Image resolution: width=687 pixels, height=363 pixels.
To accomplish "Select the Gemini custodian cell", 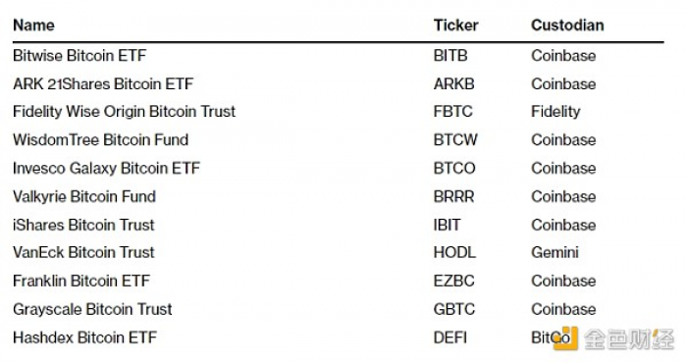I will 555,253.
